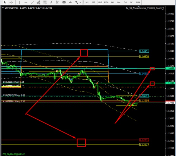Activate the crosshair tool
This screenshot has width=176, height=156.
[x=11, y=2]
